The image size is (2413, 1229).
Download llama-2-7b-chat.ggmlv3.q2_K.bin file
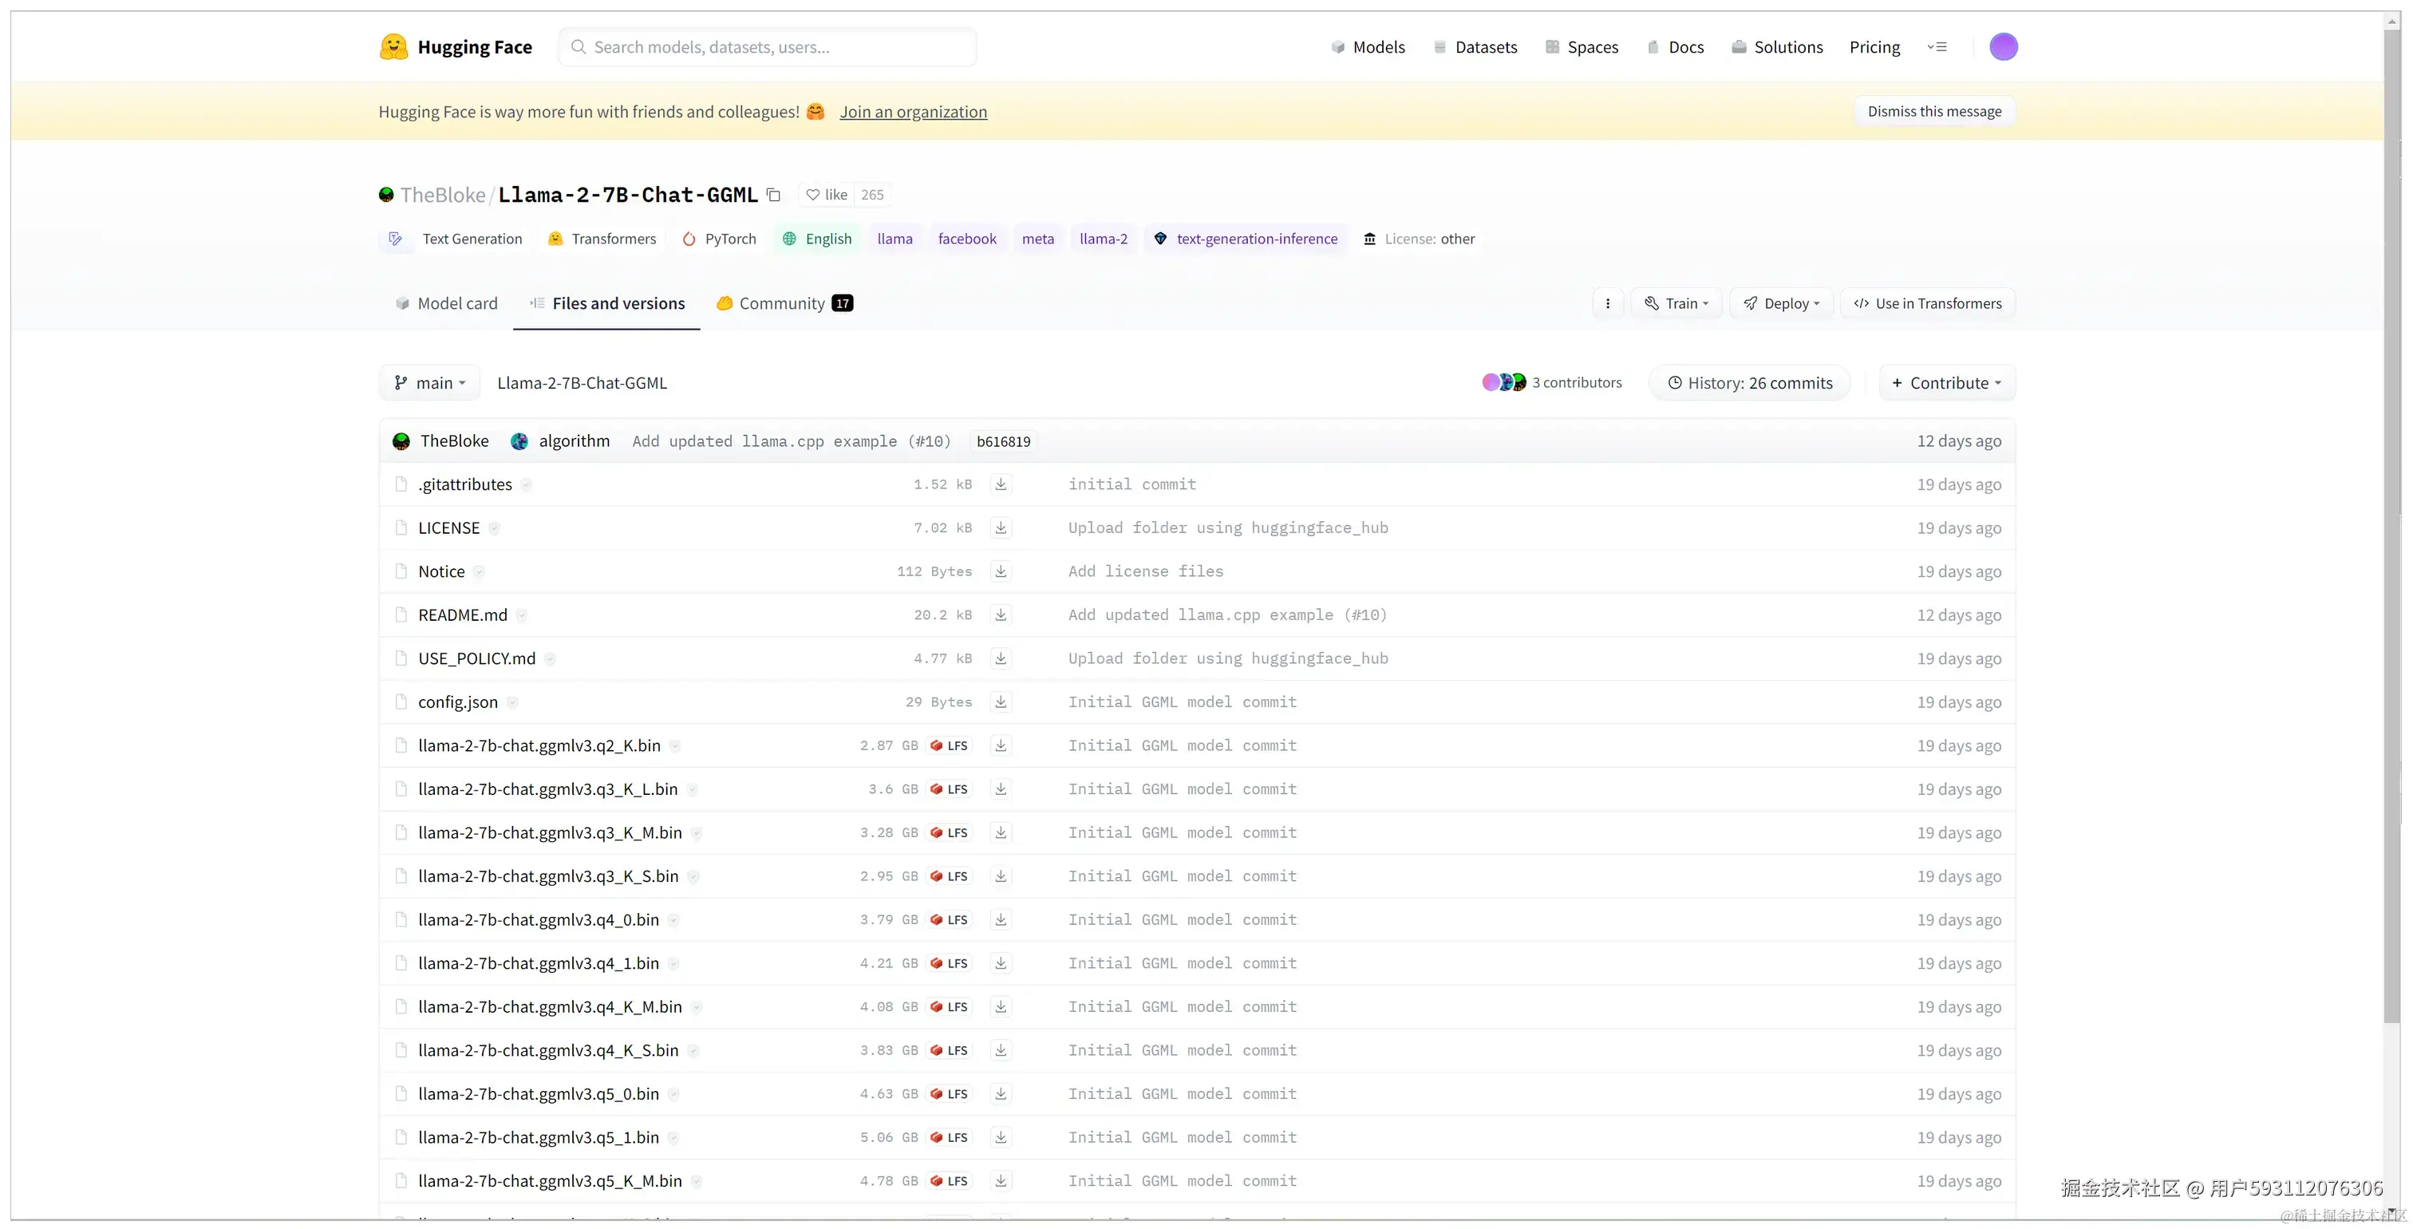(x=1001, y=745)
